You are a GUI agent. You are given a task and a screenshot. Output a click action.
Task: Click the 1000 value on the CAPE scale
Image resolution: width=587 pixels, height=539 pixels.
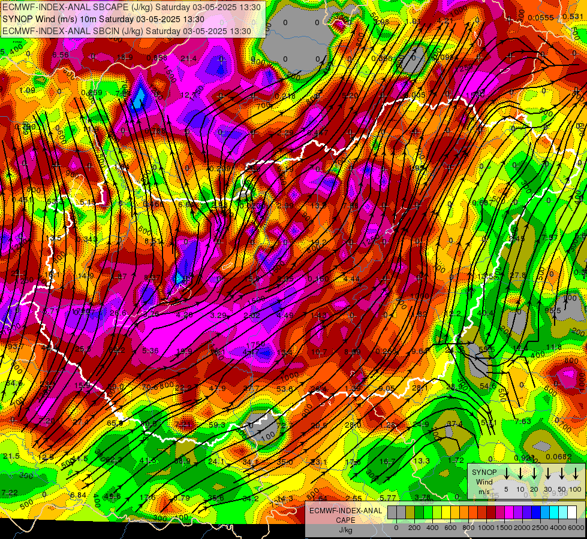(486, 528)
